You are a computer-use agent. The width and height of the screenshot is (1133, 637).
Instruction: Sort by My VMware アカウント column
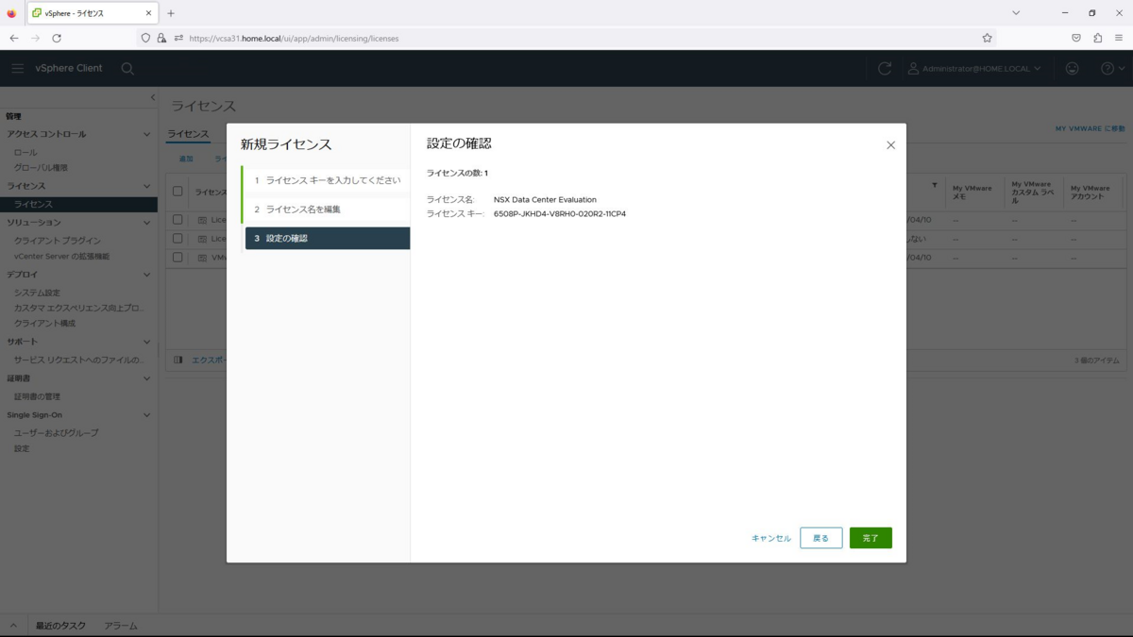point(1091,192)
